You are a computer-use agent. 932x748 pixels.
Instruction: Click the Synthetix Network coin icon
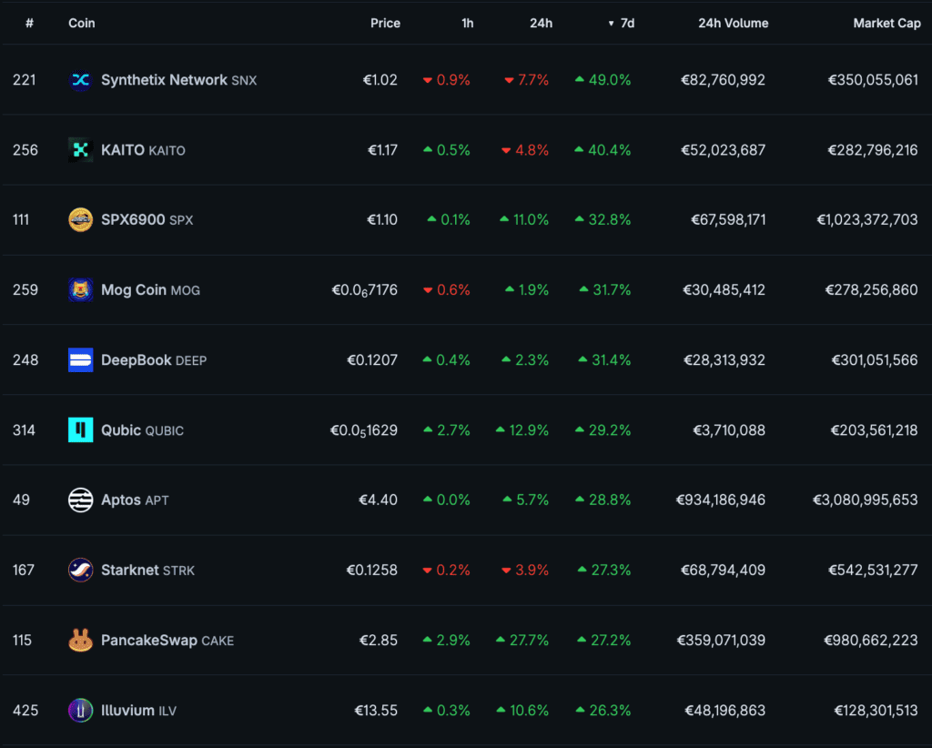point(81,80)
